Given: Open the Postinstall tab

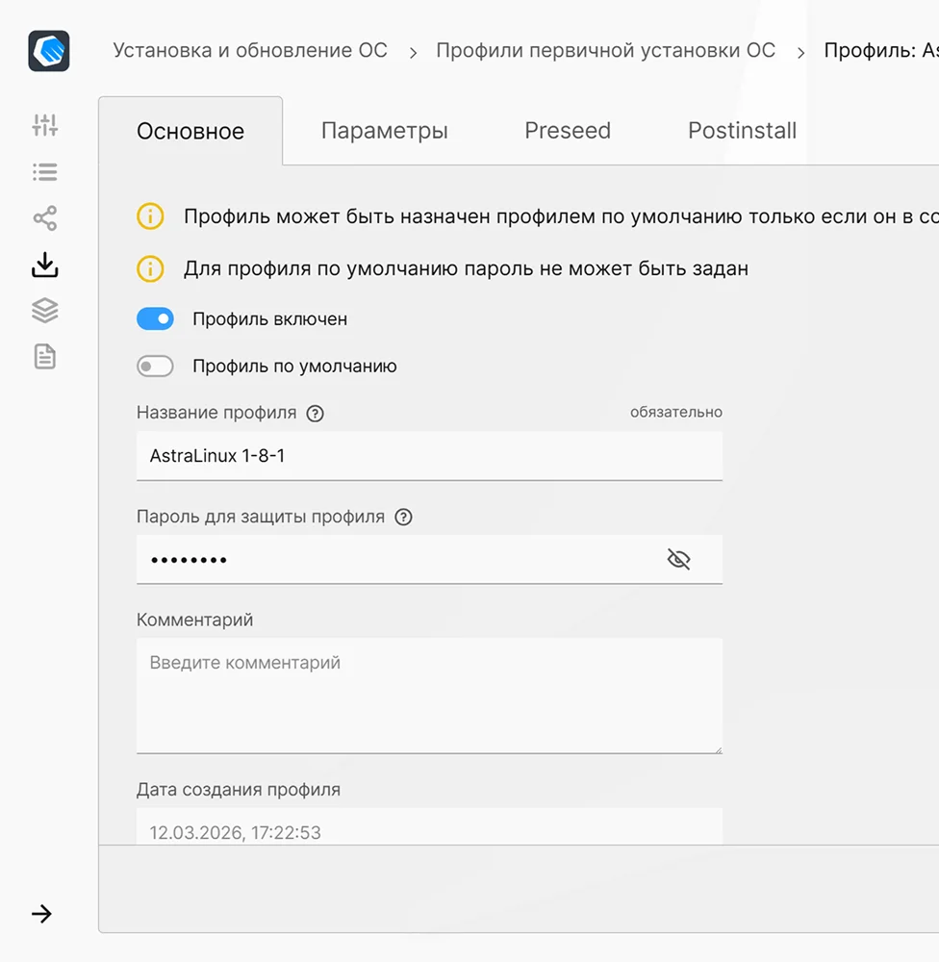Looking at the screenshot, I should click(742, 131).
